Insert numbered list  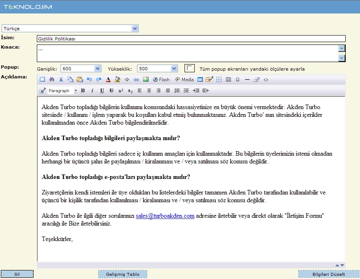177,91
